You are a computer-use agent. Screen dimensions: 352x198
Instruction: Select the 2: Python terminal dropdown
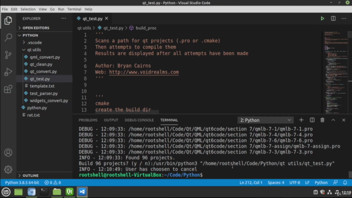pyautogui.click(x=266, y=120)
